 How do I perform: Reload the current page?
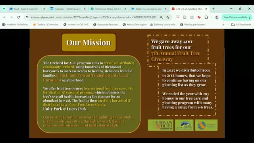click(19, 17)
